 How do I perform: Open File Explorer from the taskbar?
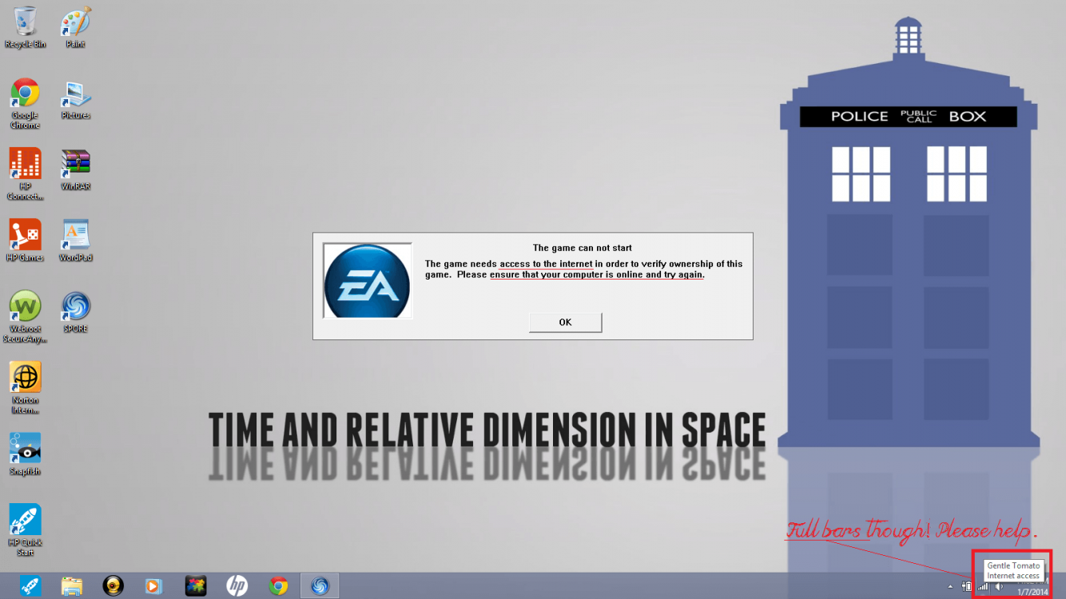tap(72, 585)
